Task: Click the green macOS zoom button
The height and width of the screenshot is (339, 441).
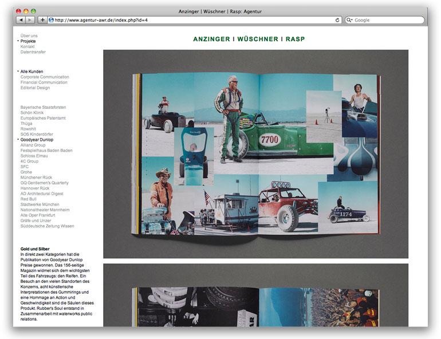Action: (x=33, y=11)
